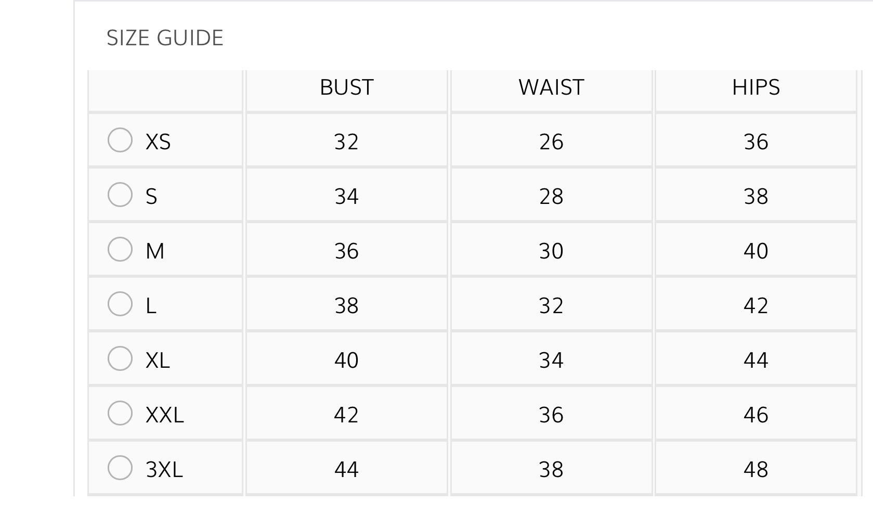The width and height of the screenshot is (873, 515).
Task: Click the SIZE GUIDE heading
Action: (x=165, y=38)
